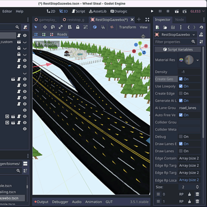Add a new scene tab with plus icon

[139, 20]
